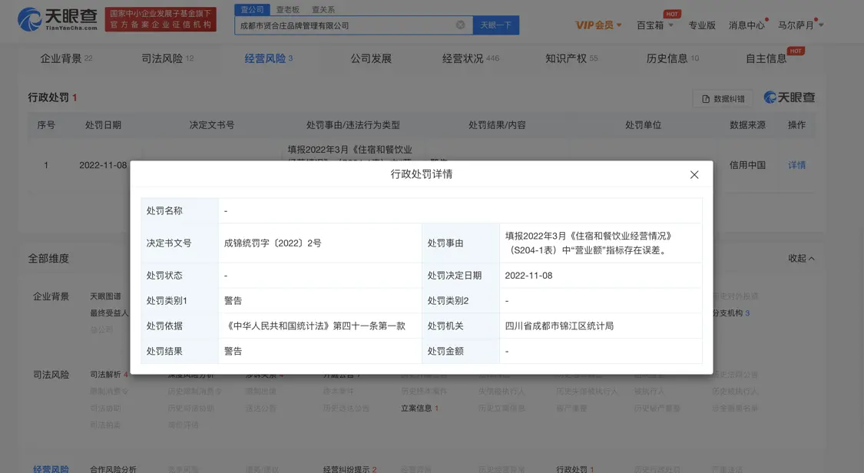This screenshot has height=473, width=864.
Task: Click the 处罚决定日期 value 2022-11-08 in dialog
Action: 528,276
